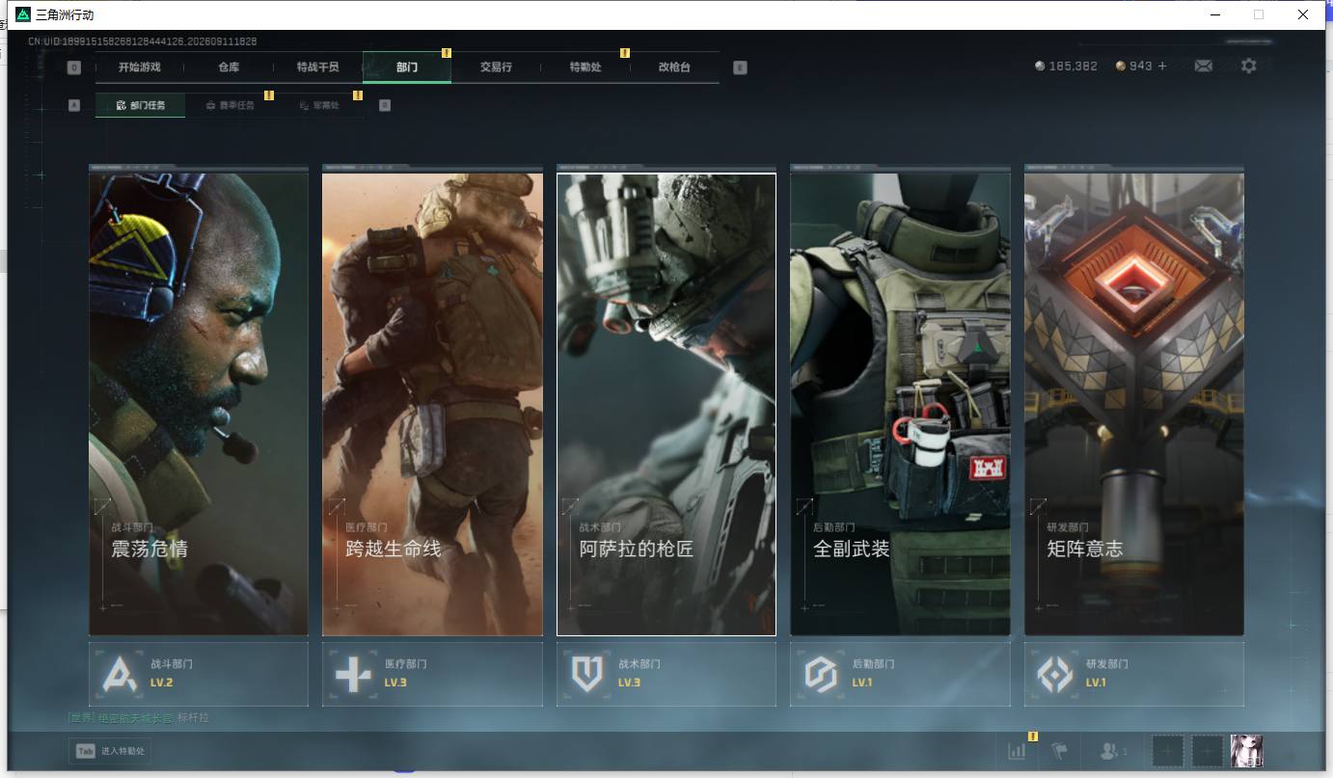Select the 部门任务 sub-tab

click(140, 105)
